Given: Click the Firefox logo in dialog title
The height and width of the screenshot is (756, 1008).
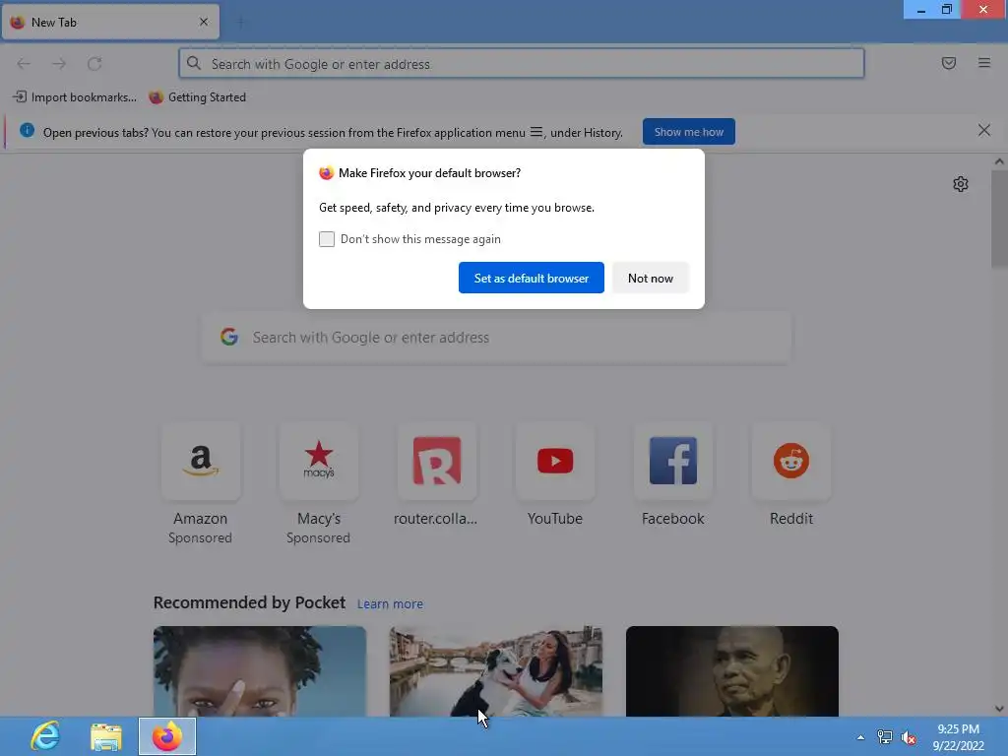Looking at the screenshot, I should pyautogui.click(x=327, y=173).
